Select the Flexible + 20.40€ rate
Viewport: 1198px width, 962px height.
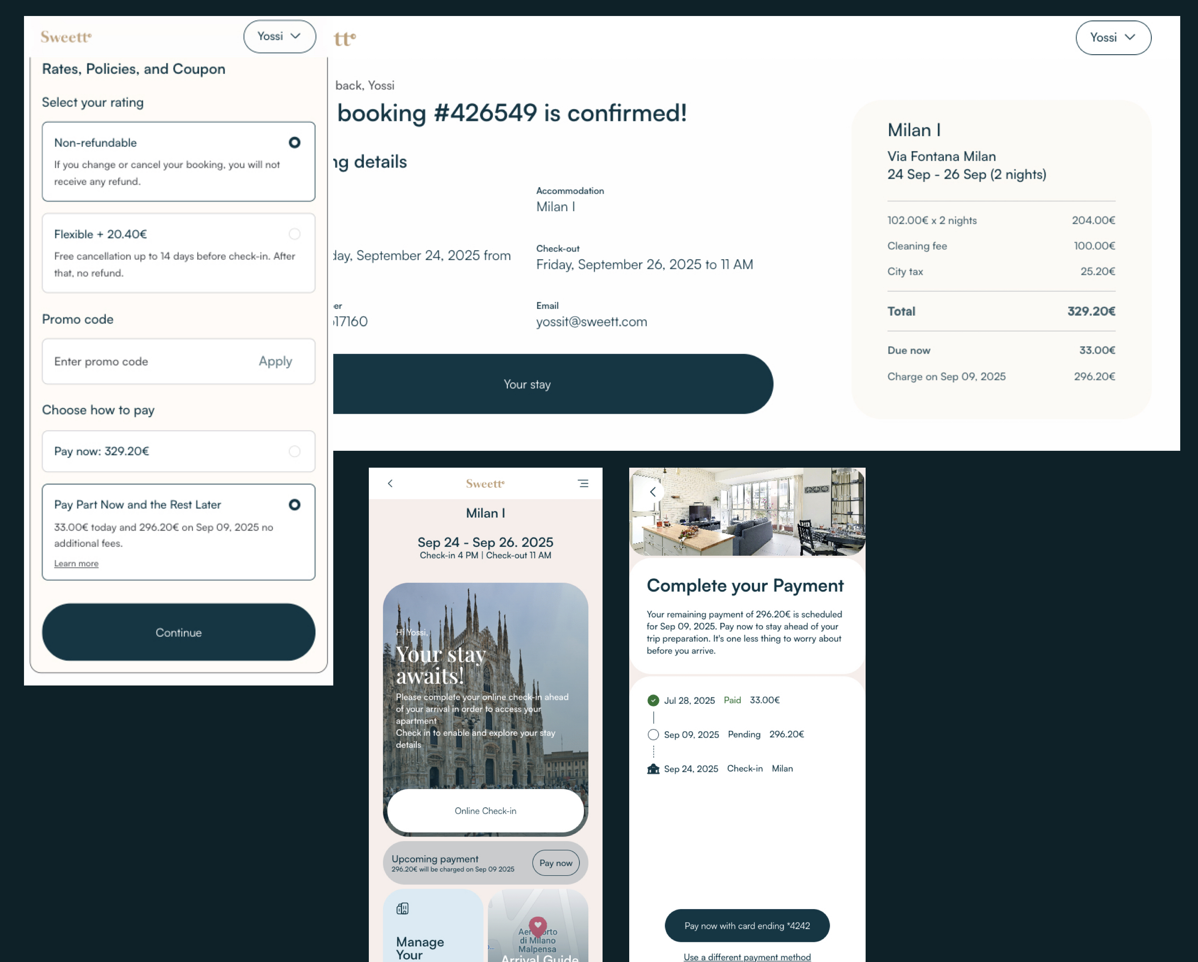point(295,234)
